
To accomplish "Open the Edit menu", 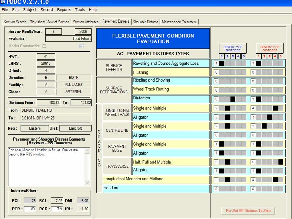I will point(16,10).
